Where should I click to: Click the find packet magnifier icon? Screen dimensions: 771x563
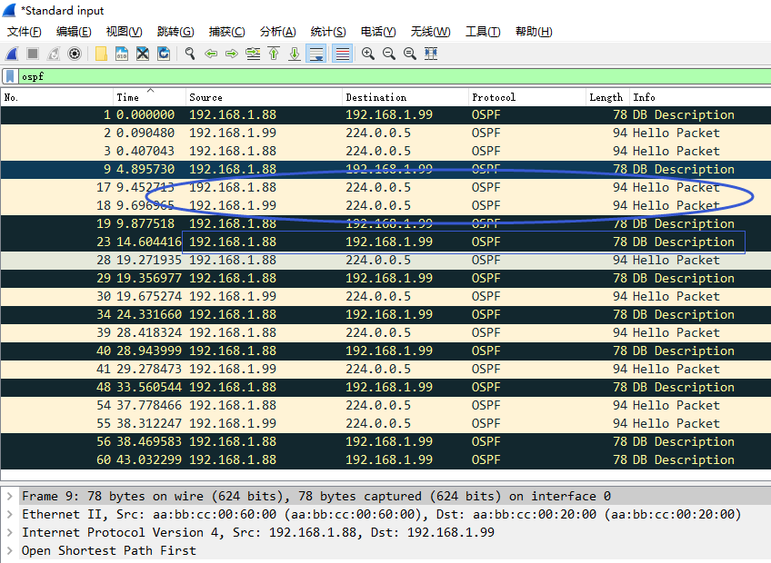tap(190, 54)
